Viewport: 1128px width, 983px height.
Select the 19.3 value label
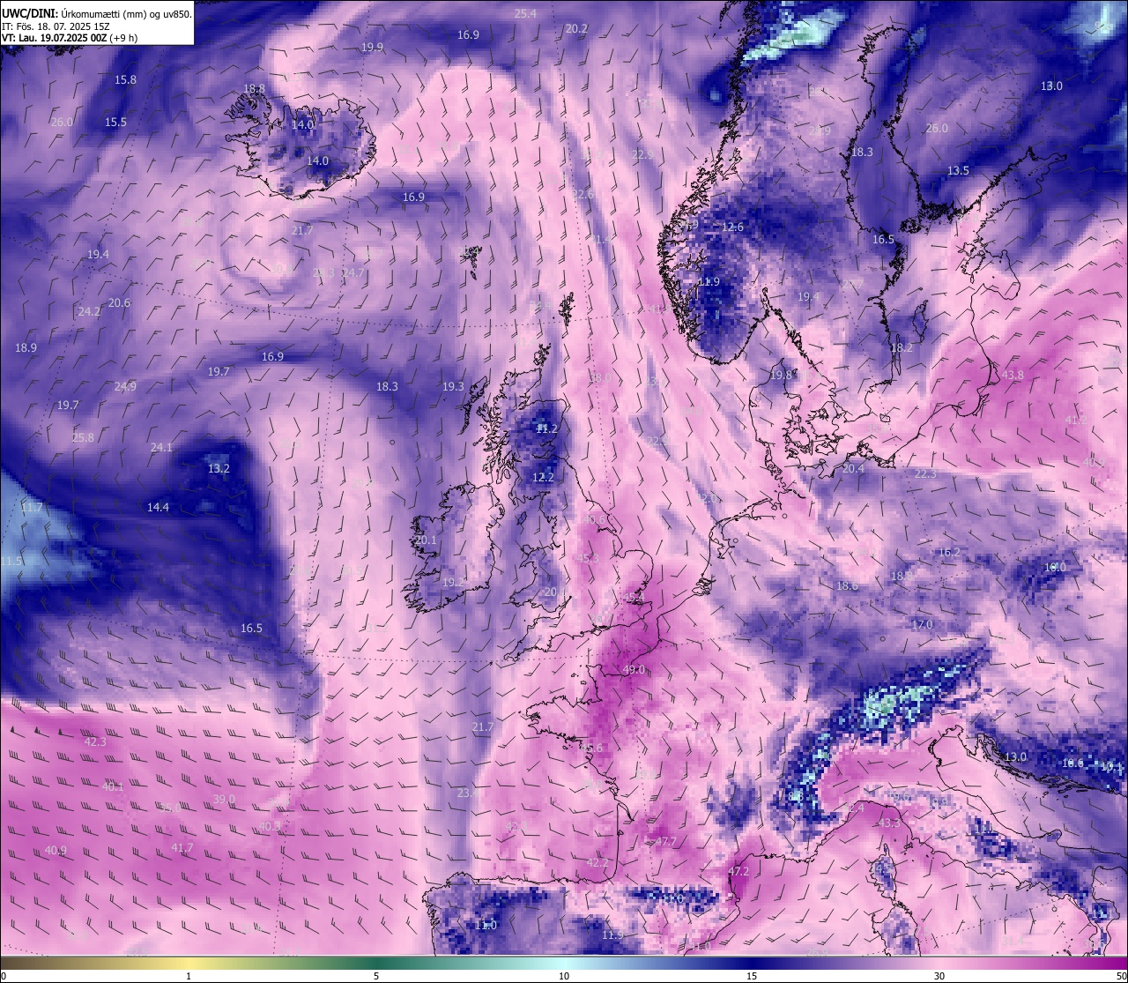coord(453,386)
